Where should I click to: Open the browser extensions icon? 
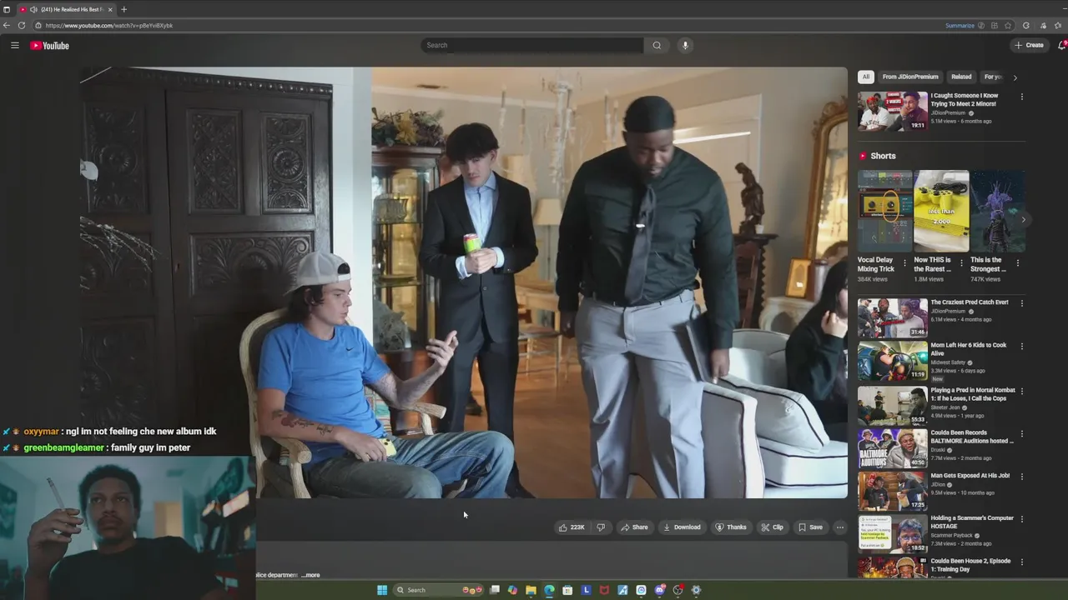click(x=1026, y=25)
